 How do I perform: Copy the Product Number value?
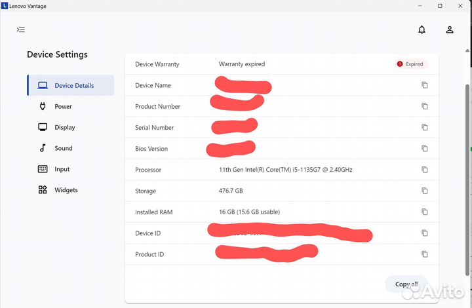pos(424,106)
